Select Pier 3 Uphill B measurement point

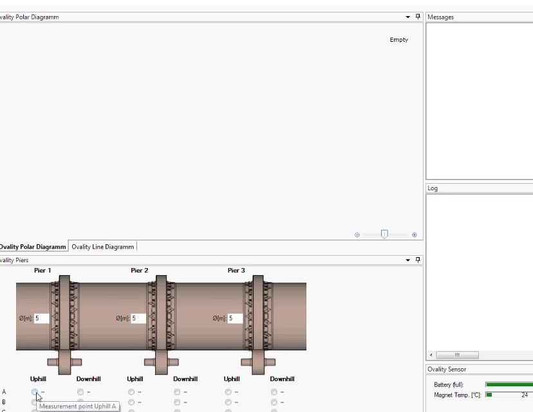228,402
